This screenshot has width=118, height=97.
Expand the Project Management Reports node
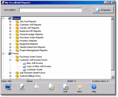pos(10,51)
